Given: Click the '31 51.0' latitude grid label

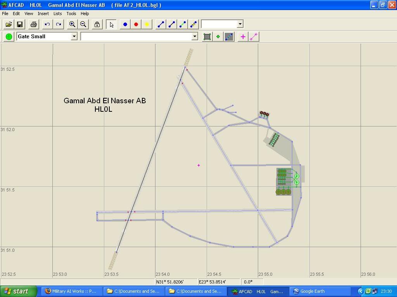Looking at the screenshot, I should (8, 250).
